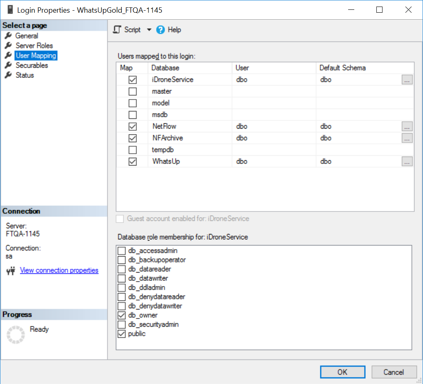
Task: Click the wrench icon beside Status
Action: (8, 75)
